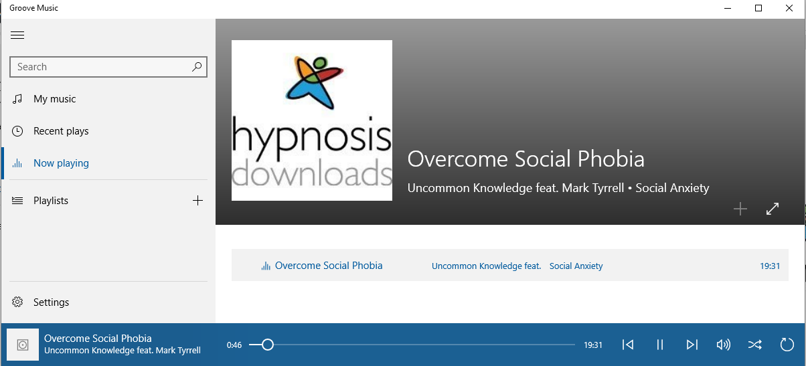
Task: Create new playlist with plus icon
Action: click(x=197, y=201)
